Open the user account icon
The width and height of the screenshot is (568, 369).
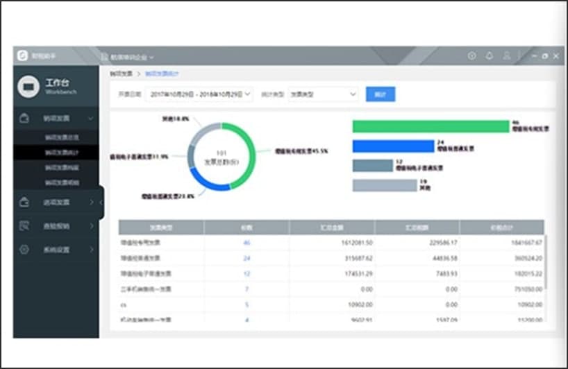click(x=507, y=55)
